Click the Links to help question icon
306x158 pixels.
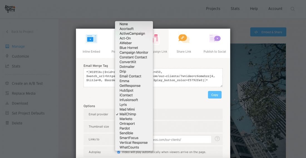[x=217, y=139]
